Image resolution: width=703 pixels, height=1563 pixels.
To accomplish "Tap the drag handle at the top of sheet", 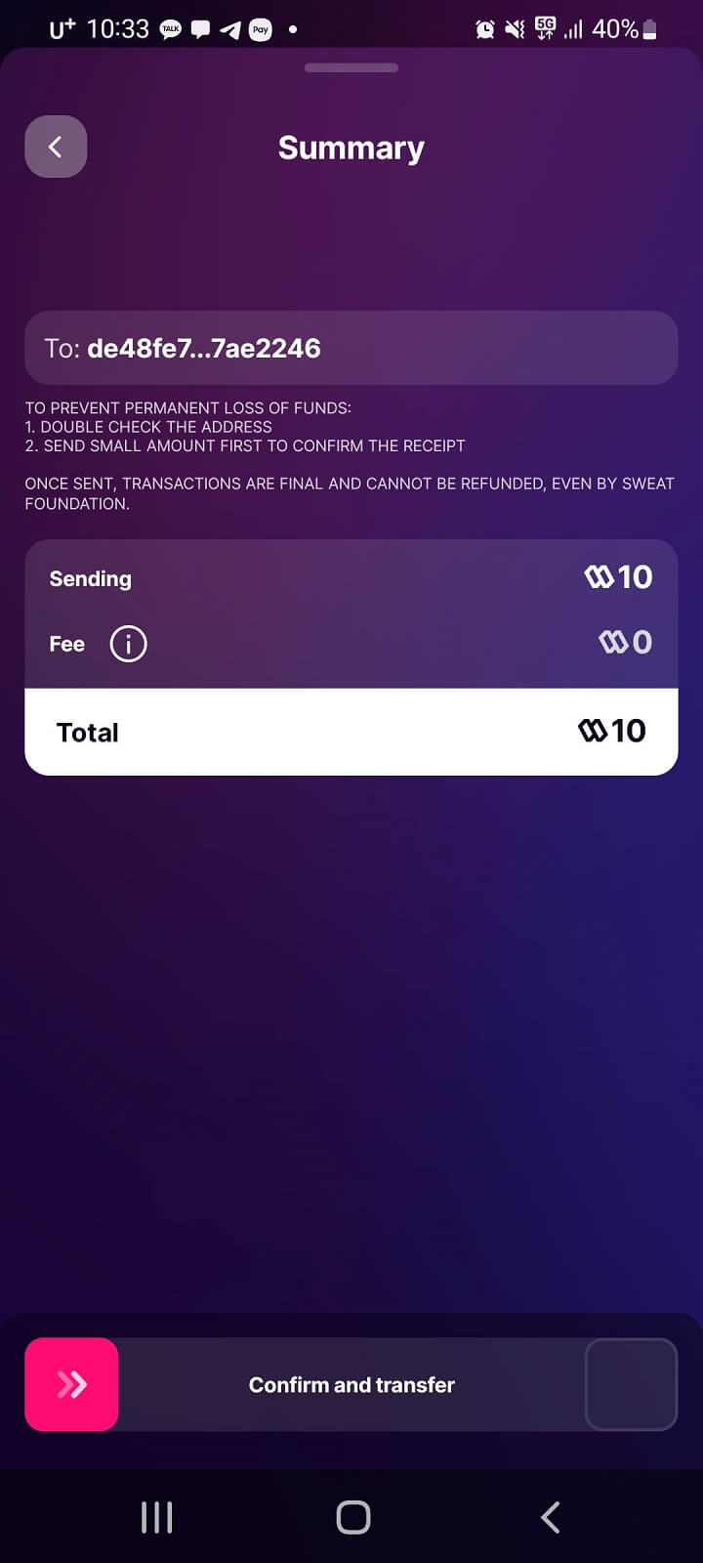I will [351, 67].
